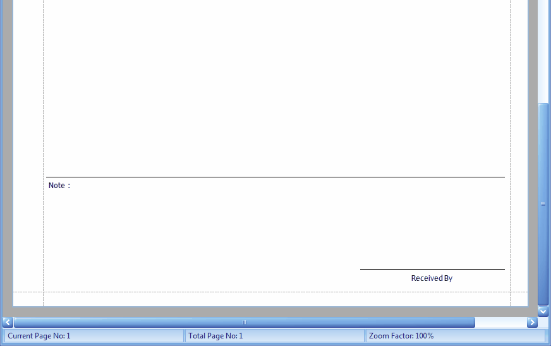
Task: Click the horizontal scrollbar thumb
Action: pyautogui.click(x=245, y=322)
